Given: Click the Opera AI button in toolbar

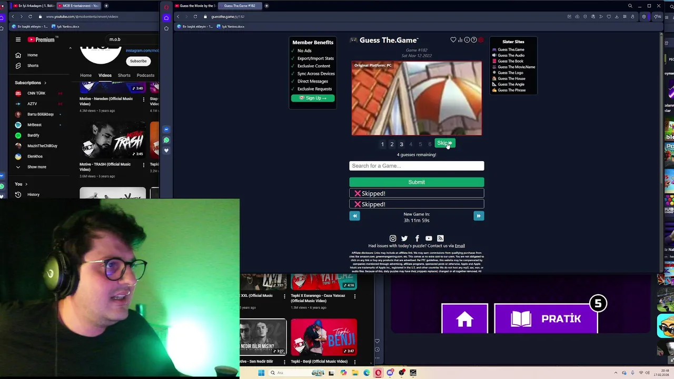Looking at the screenshot, I should (657, 16).
